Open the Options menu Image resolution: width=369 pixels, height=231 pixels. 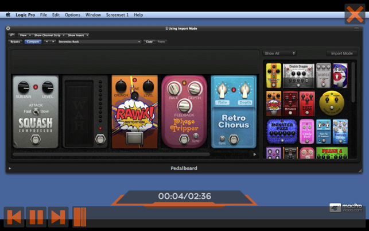pos(72,15)
